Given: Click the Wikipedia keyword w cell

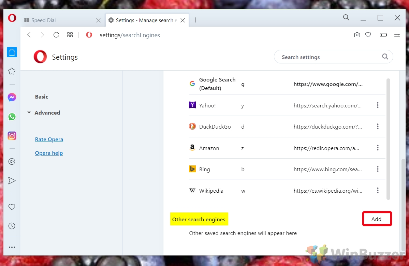Looking at the screenshot, I should [x=243, y=191].
